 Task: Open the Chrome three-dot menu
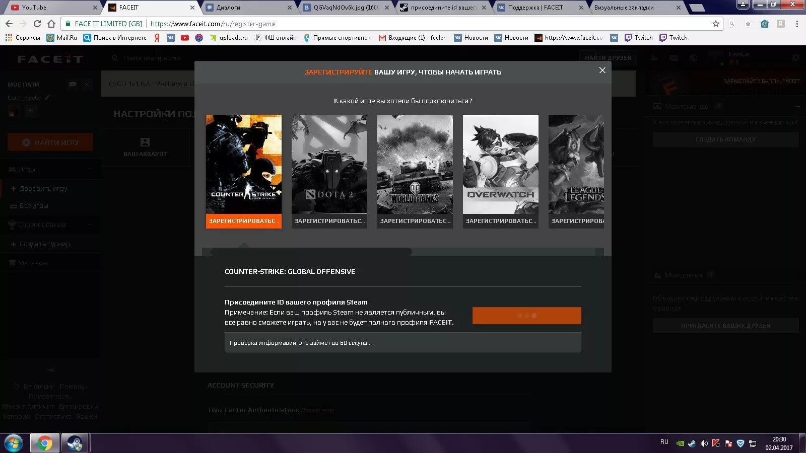[x=797, y=24]
